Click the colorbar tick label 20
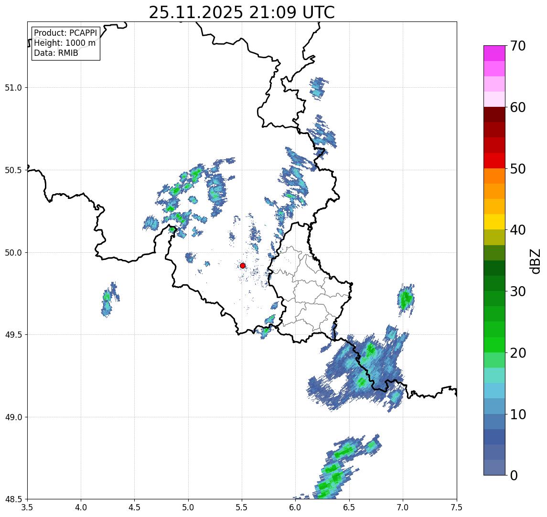 tap(517, 353)
